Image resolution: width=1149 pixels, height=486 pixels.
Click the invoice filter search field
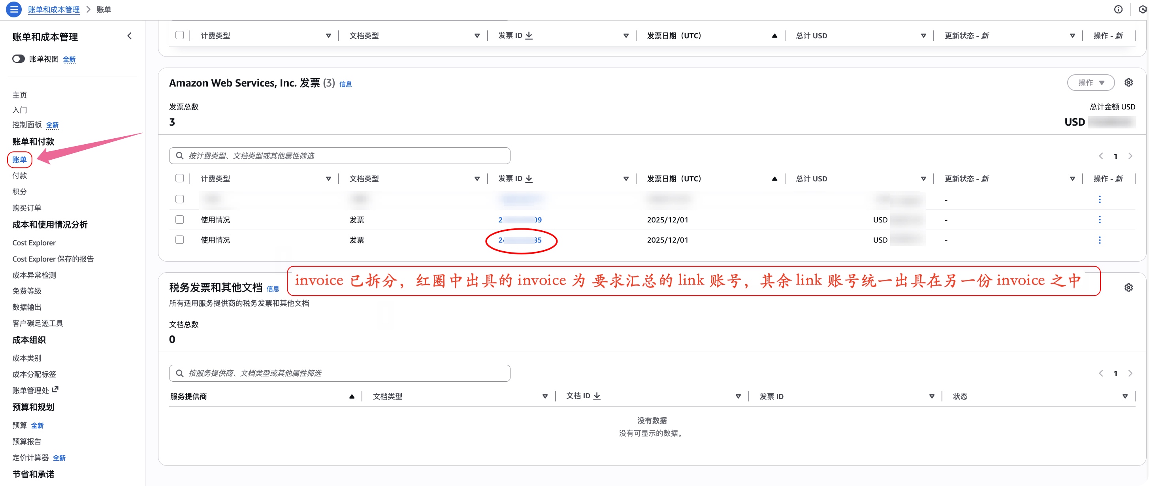pyautogui.click(x=339, y=156)
